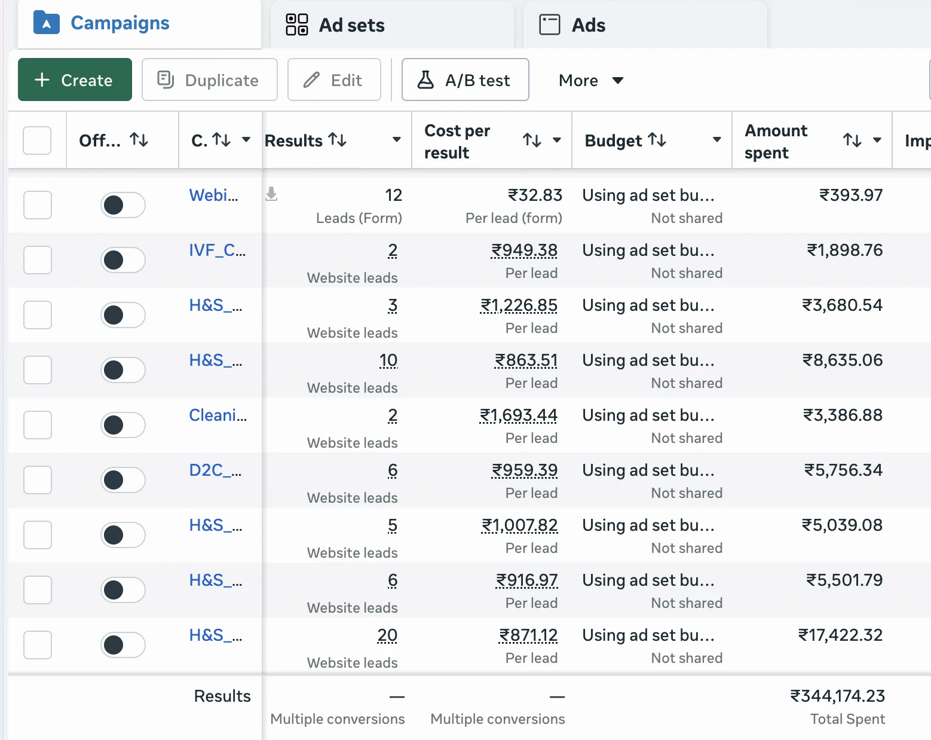Click the ₹1,693.44 cost per lead
Viewport: 931px width, 740px height.
[x=519, y=415]
